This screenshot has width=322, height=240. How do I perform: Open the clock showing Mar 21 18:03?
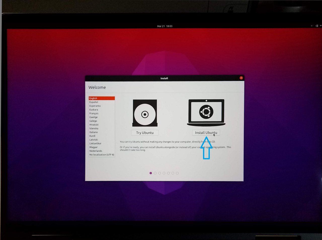click(x=165, y=26)
